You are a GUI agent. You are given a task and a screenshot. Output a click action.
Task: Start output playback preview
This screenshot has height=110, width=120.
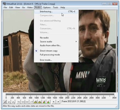point(13,102)
